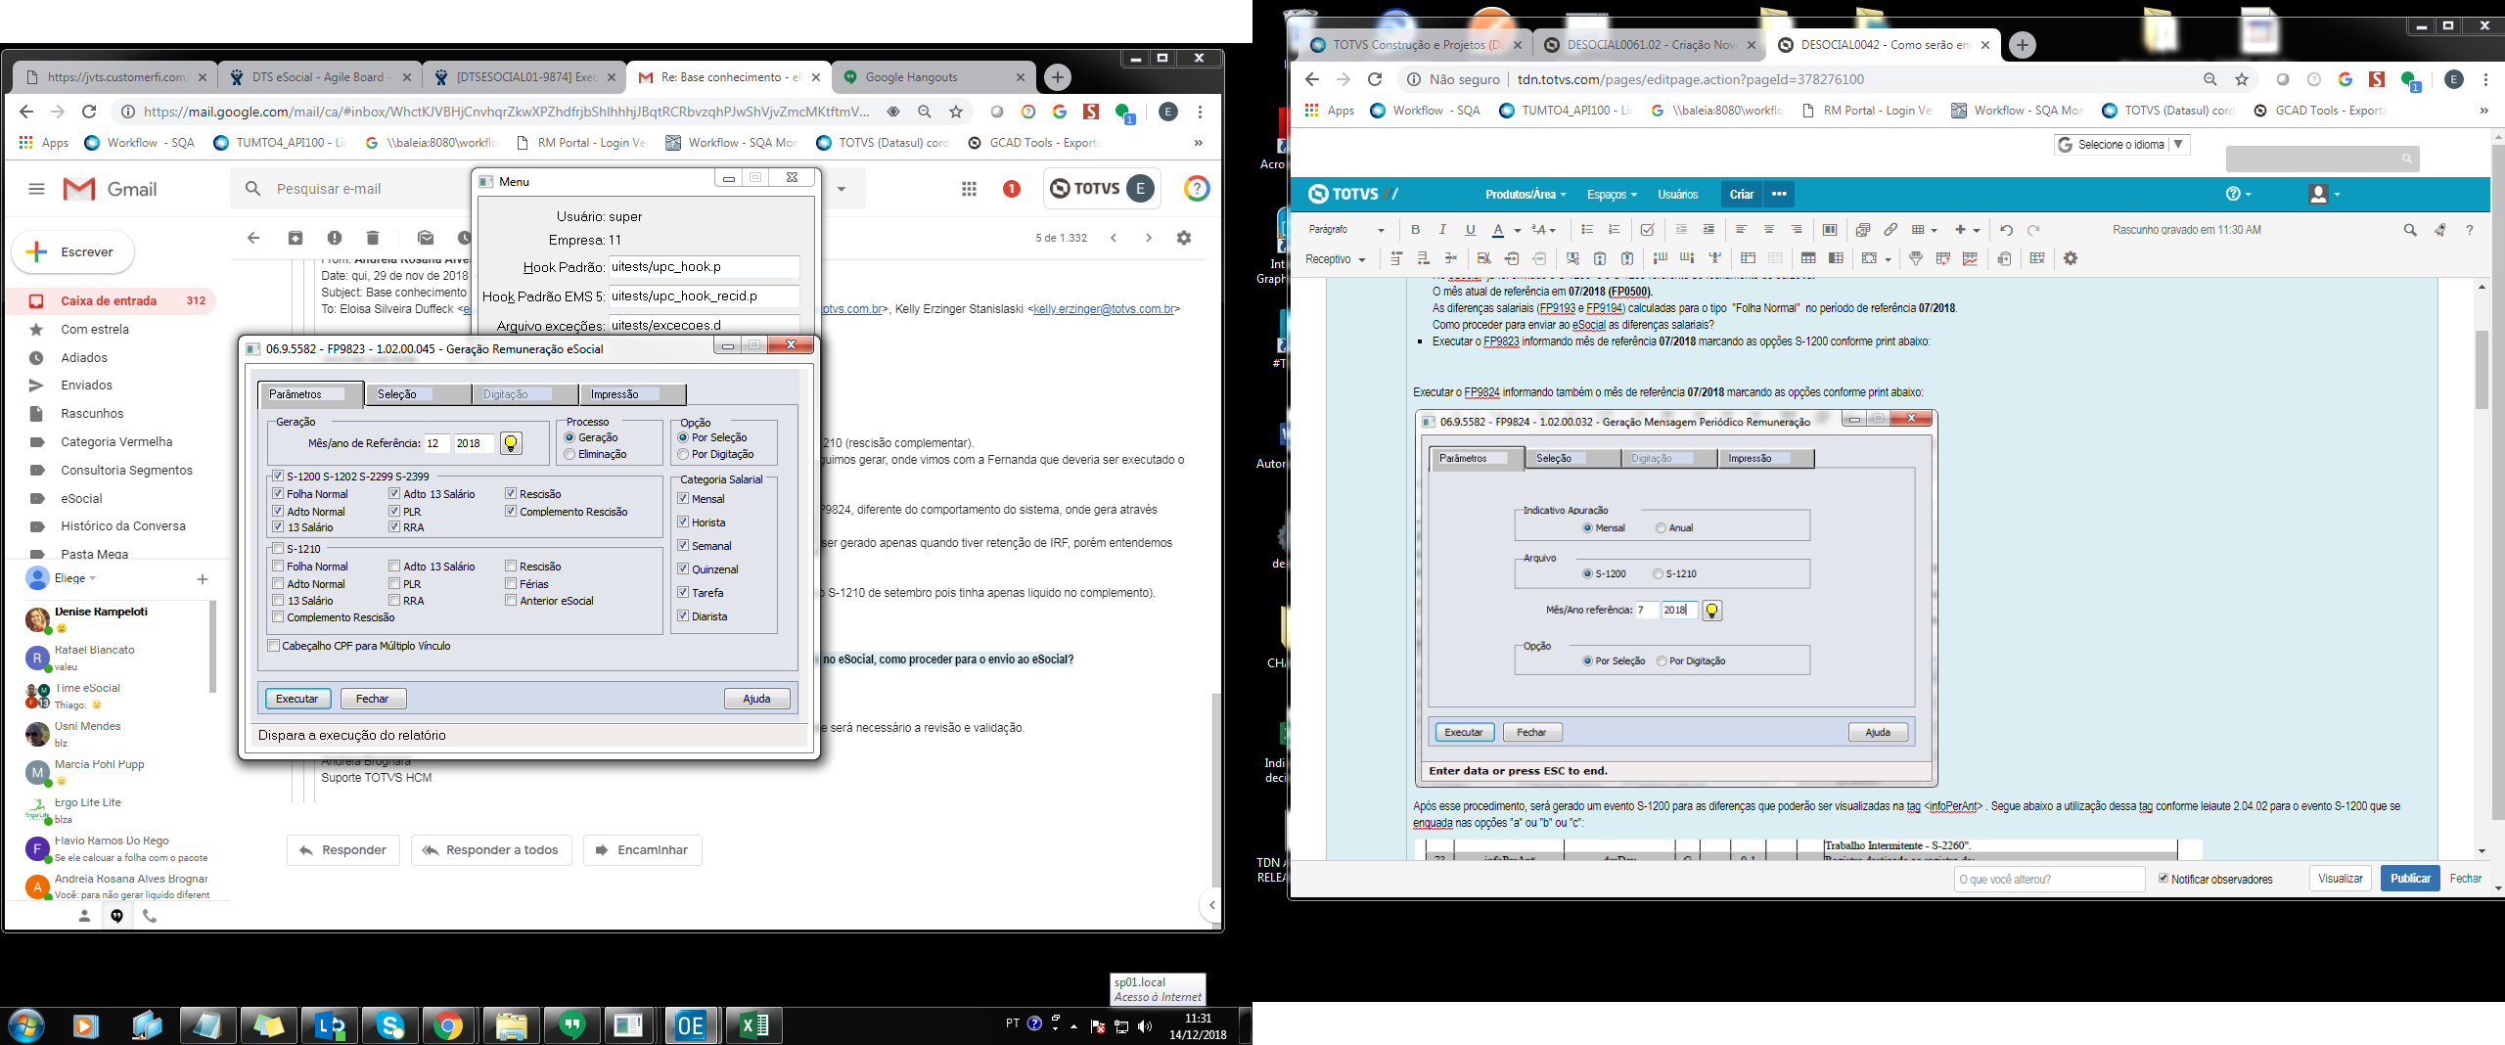
Task: Undo the last edit in the Confluence editor
Action: 2006,230
